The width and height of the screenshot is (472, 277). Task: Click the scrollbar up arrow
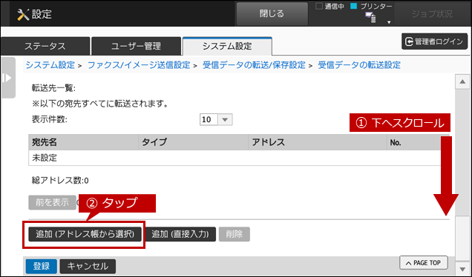[x=462, y=81]
